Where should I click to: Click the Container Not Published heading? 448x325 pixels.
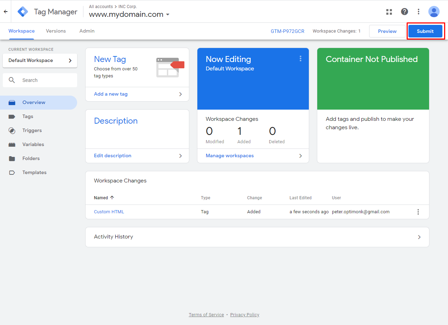(372, 59)
